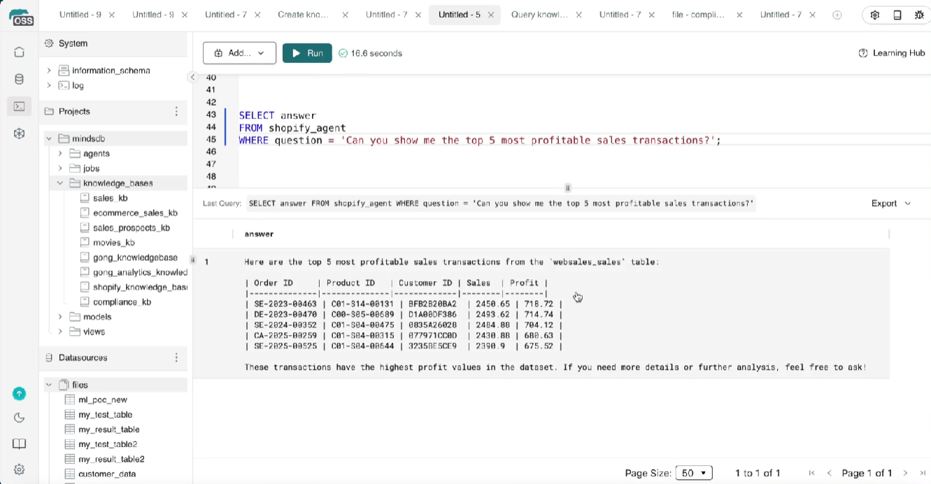Go to first page of results
The height and width of the screenshot is (484, 931).
(x=811, y=474)
